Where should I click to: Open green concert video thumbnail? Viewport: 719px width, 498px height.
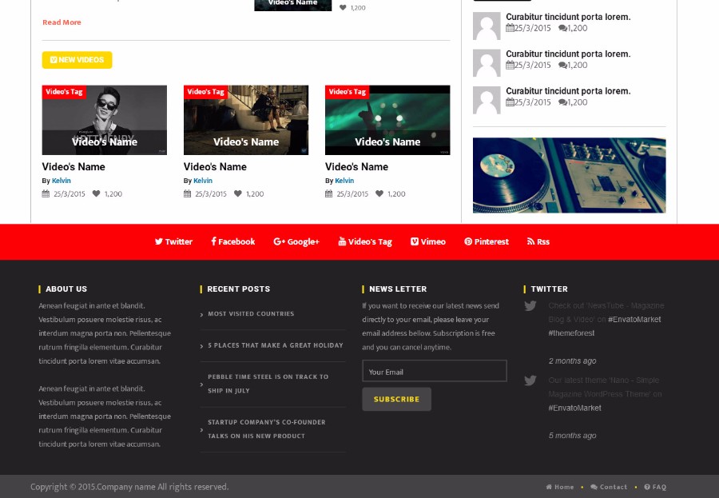(x=387, y=120)
